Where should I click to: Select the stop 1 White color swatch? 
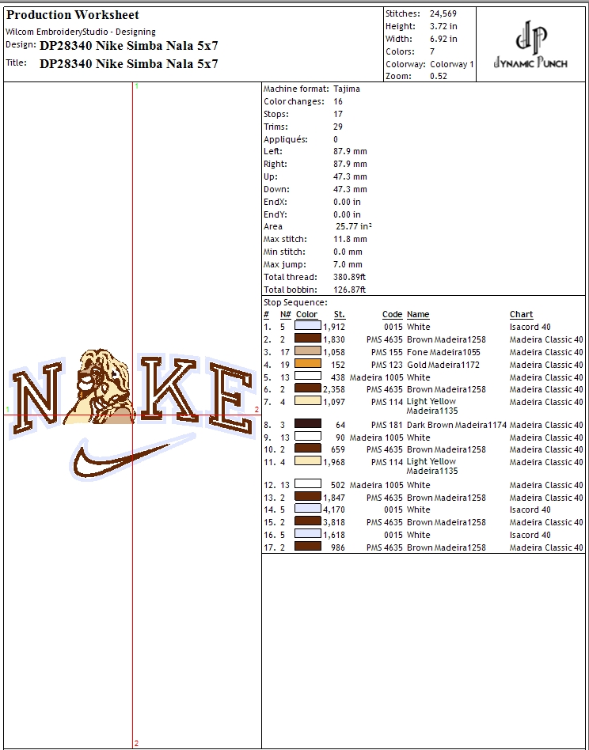tap(308, 327)
